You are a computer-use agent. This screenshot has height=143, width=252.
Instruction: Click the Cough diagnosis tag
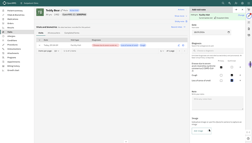tap(143, 45)
